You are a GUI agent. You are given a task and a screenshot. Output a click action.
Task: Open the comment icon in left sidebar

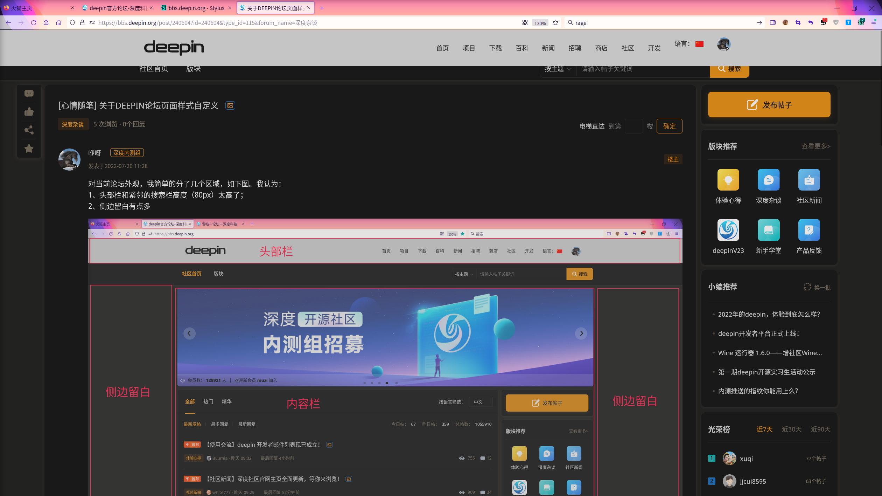click(29, 93)
